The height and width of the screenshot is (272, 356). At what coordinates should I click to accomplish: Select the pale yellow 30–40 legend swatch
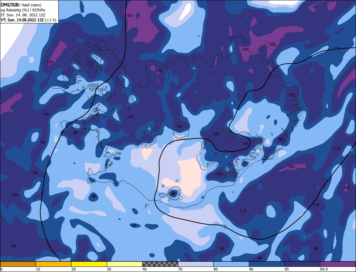125,264
